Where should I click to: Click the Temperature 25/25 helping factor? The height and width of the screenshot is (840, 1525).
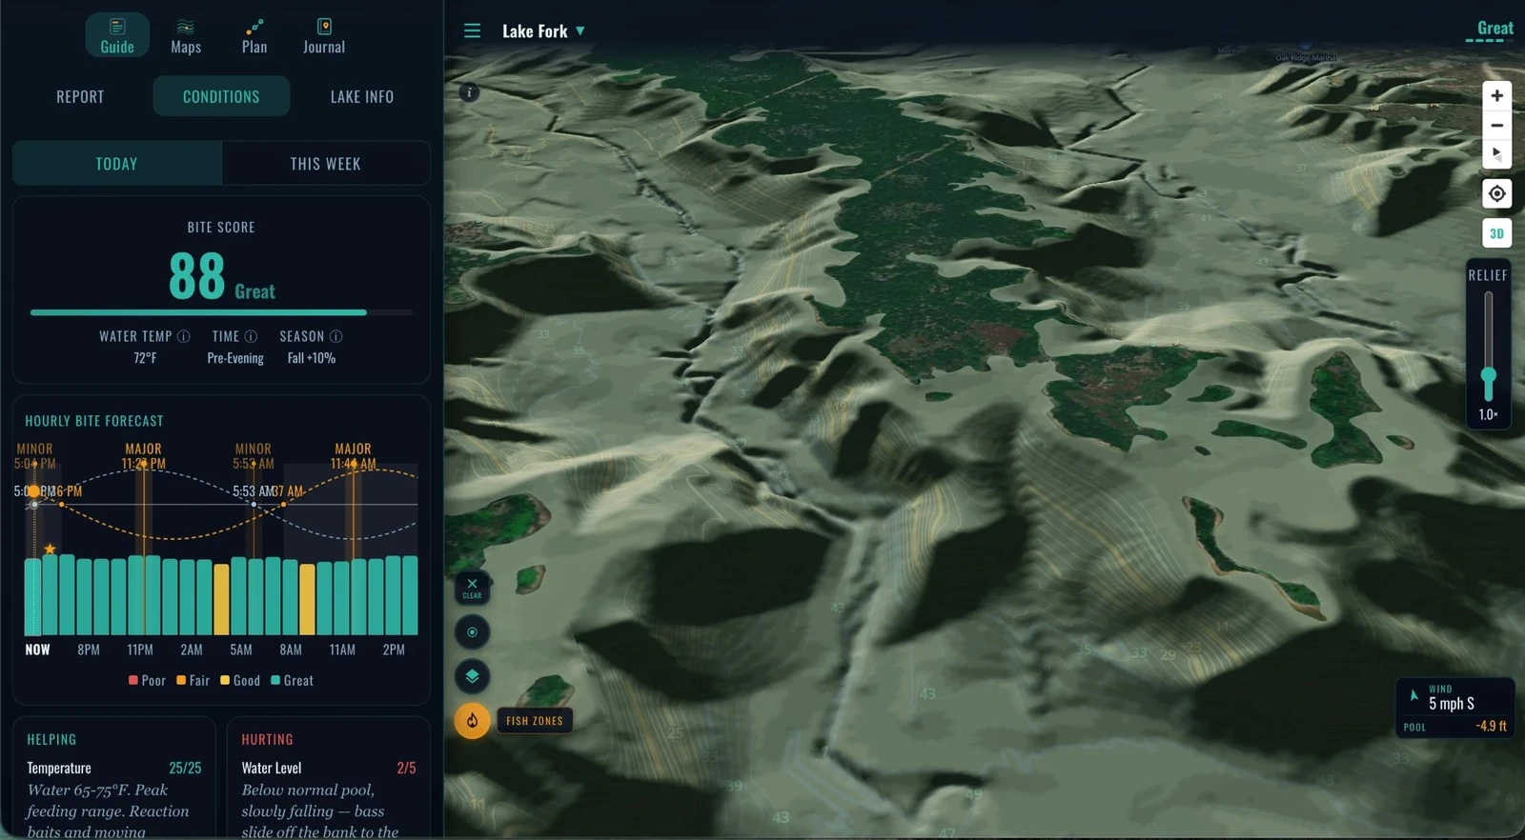click(113, 768)
